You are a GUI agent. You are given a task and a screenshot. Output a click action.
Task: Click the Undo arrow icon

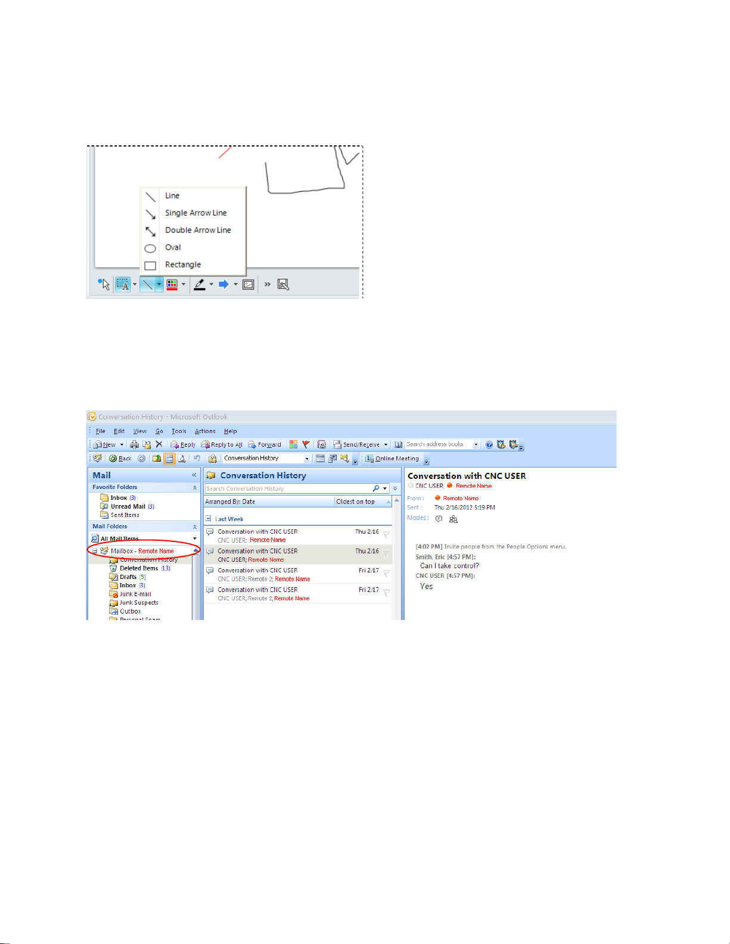tap(197, 459)
